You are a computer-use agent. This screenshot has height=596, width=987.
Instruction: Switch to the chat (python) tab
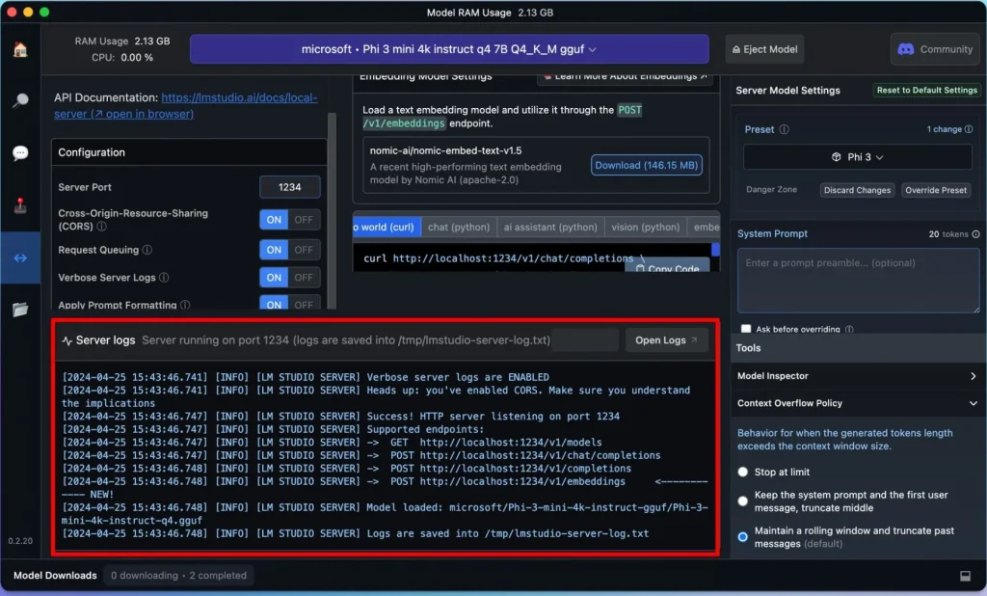point(458,227)
